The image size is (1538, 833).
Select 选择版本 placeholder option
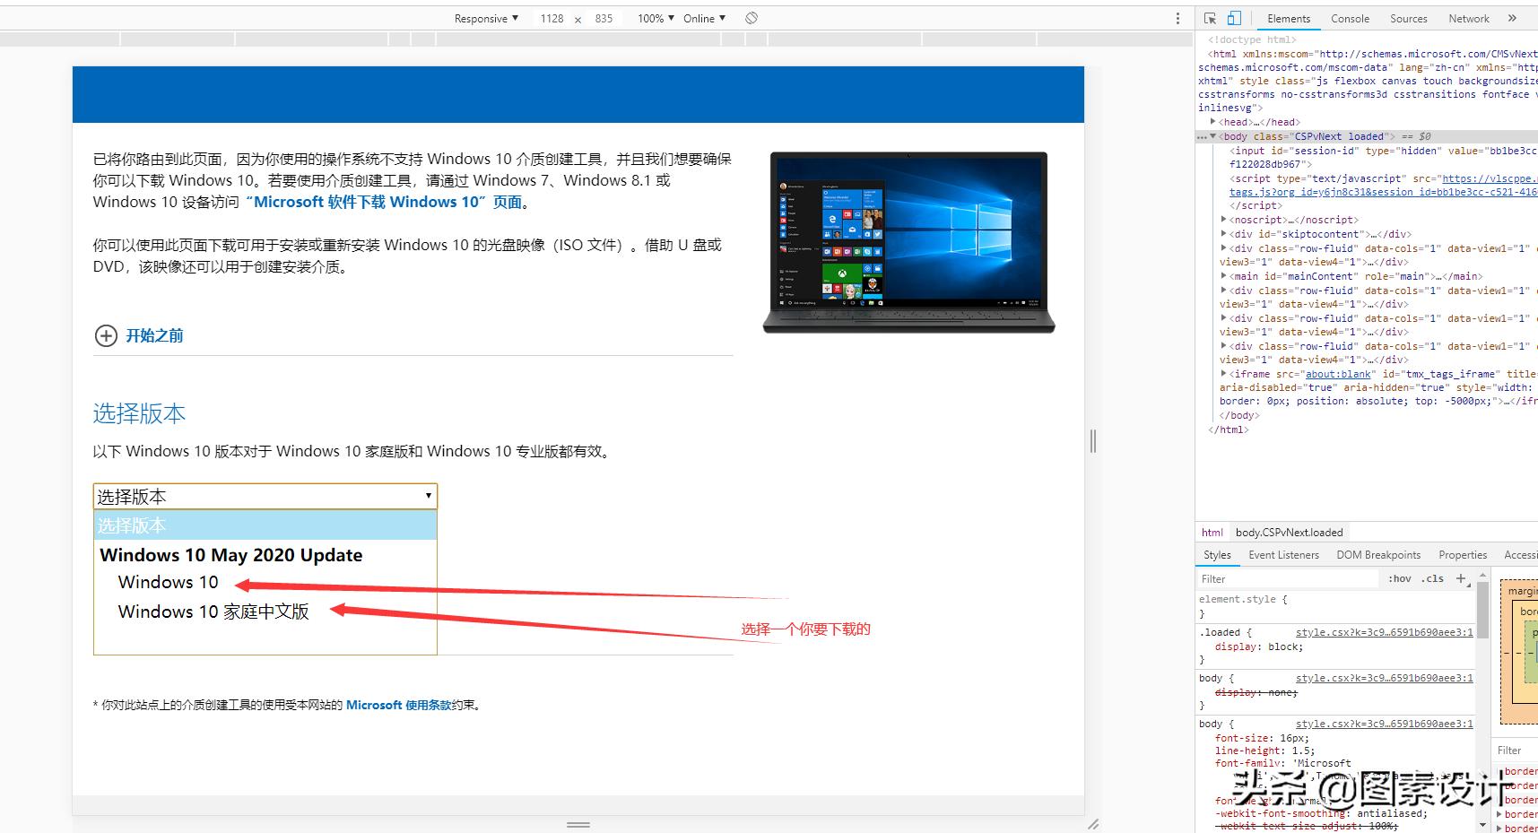coord(265,525)
